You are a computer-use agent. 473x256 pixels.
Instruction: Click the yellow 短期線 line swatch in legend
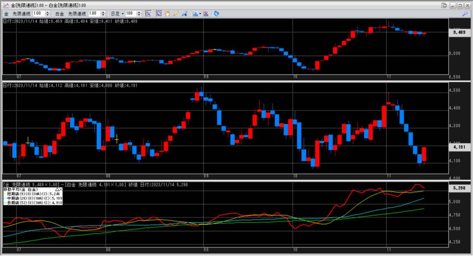pyautogui.click(x=5, y=194)
